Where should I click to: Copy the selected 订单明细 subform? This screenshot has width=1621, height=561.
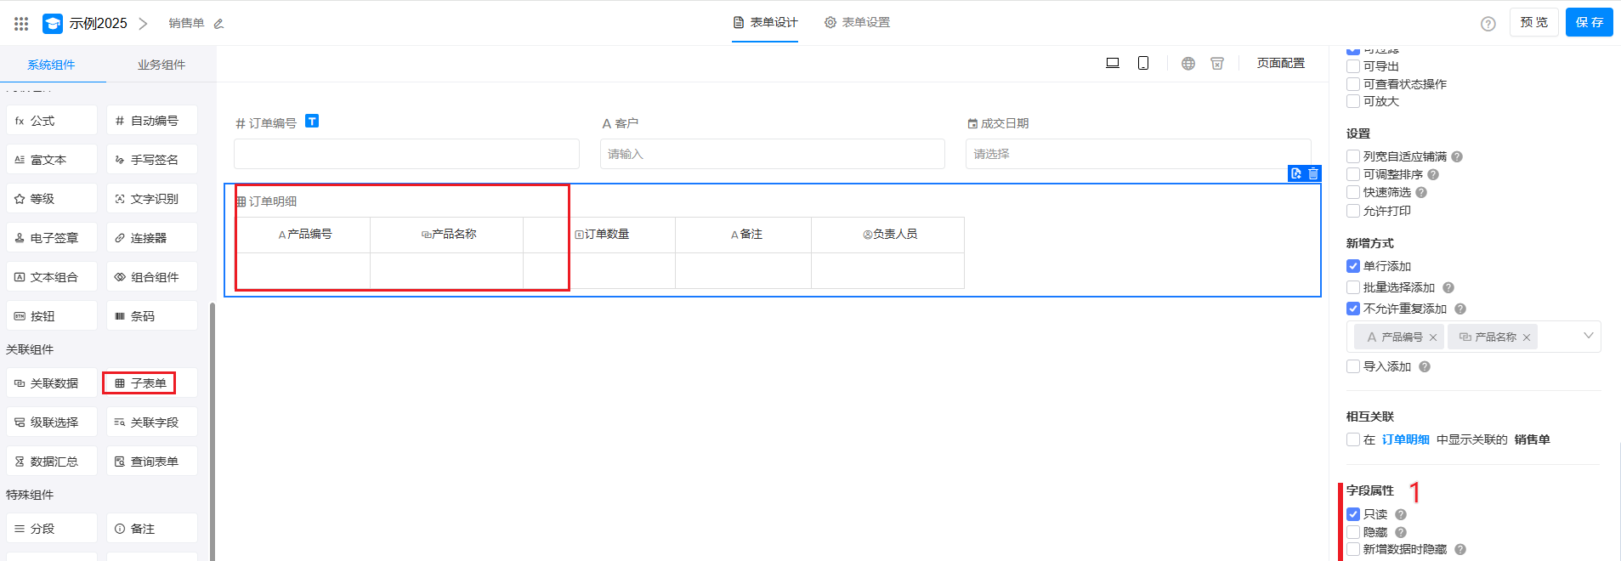click(x=1296, y=173)
